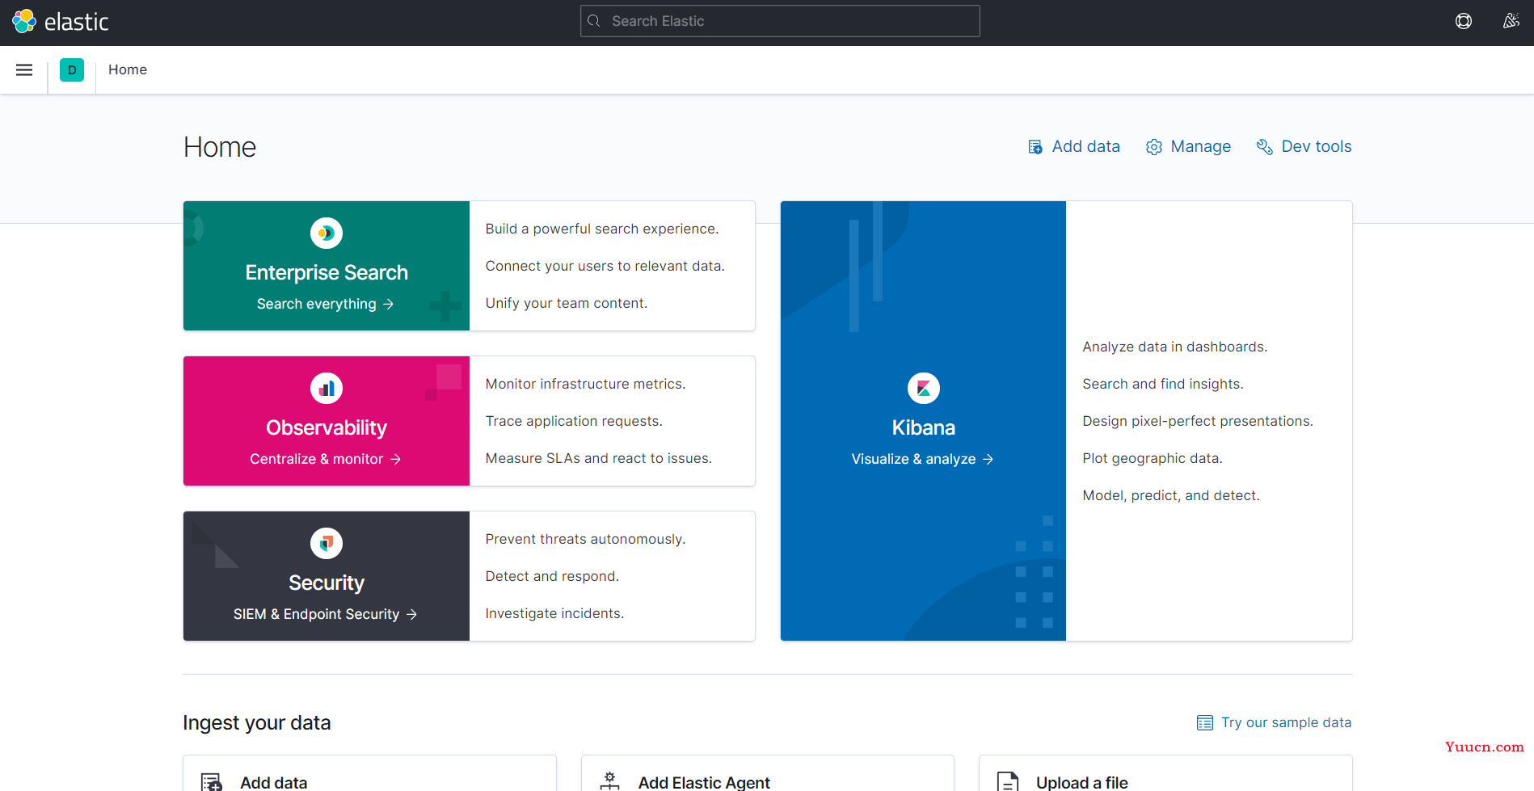Focus the Search Elastic field
1534x791 pixels.
(x=780, y=21)
